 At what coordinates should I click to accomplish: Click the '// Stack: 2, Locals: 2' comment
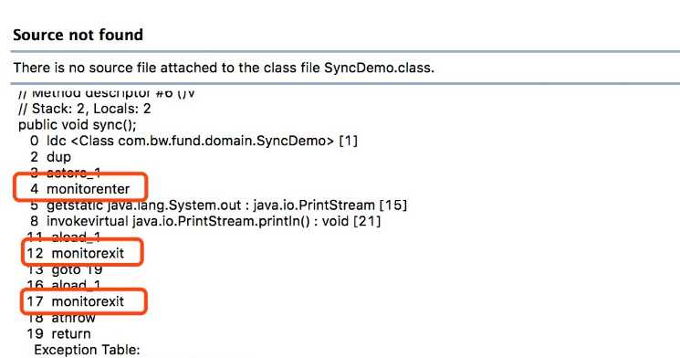pyautogui.click(x=85, y=109)
